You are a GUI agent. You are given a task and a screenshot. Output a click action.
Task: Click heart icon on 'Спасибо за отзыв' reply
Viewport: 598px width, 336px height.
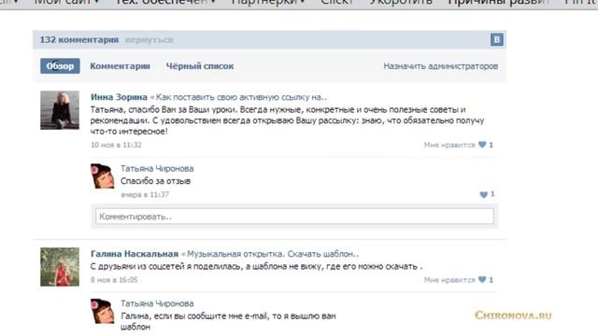coord(483,195)
